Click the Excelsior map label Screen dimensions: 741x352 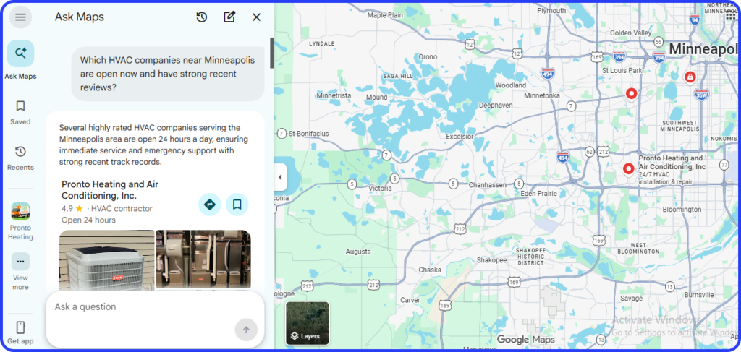[460, 137]
